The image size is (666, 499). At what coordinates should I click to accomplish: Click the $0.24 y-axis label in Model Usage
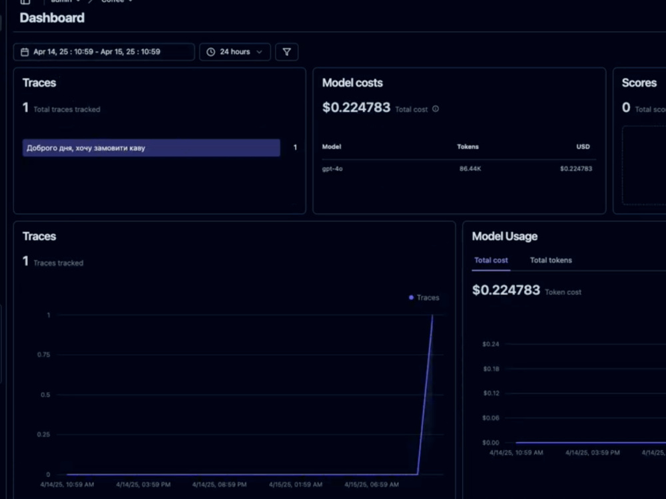click(491, 344)
